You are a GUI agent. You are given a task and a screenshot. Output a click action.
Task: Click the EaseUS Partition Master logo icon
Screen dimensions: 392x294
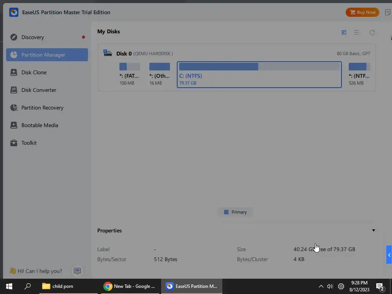(x=14, y=12)
